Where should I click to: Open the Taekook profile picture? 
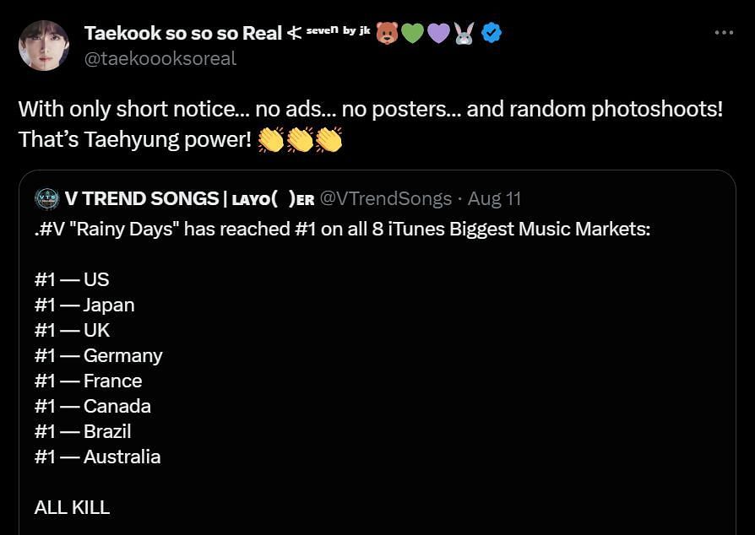click(x=44, y=45)
